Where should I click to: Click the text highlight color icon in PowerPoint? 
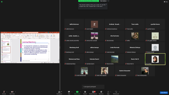click(x=22, y=37)
